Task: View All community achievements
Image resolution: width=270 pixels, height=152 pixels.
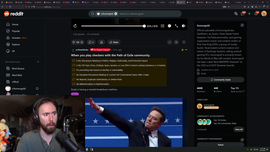Action: point(239,130)
